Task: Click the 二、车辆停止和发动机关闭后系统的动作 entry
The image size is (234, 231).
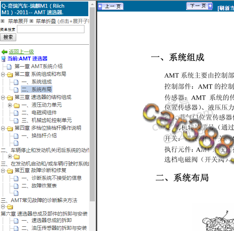Action: pos(45,150)
